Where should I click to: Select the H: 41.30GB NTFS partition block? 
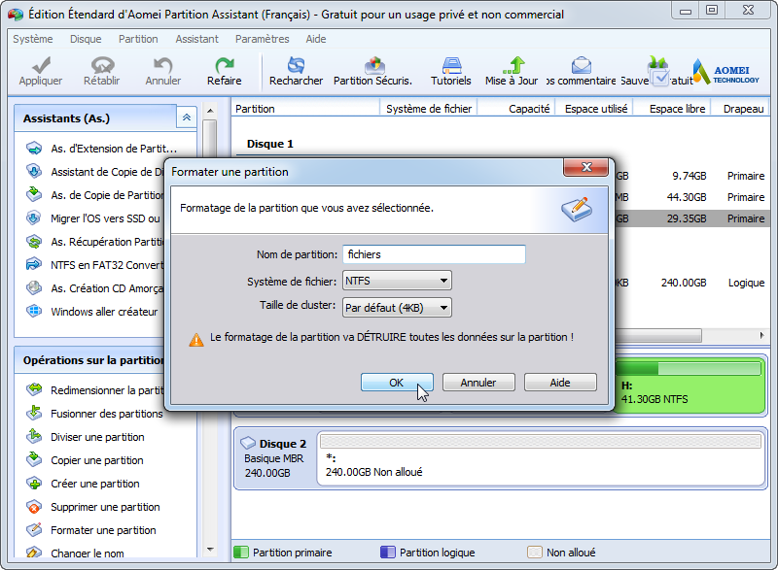(690, 386)
